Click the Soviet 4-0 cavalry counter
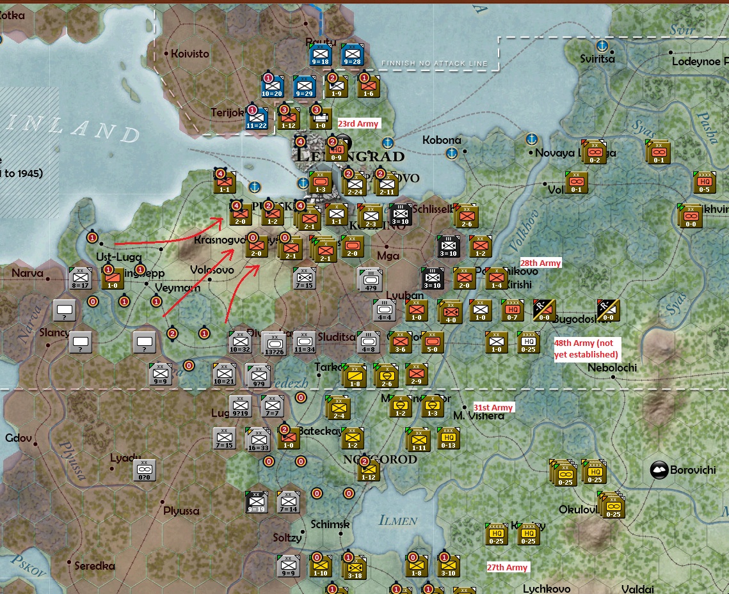 tap(451, 311)
